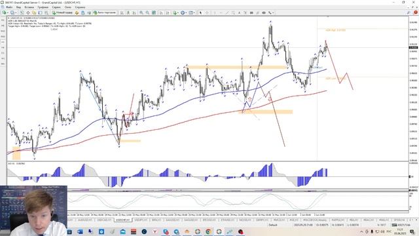Select the H4 timeframe button
This screenshot has width=419, height=236.
[x=3, y=47]
